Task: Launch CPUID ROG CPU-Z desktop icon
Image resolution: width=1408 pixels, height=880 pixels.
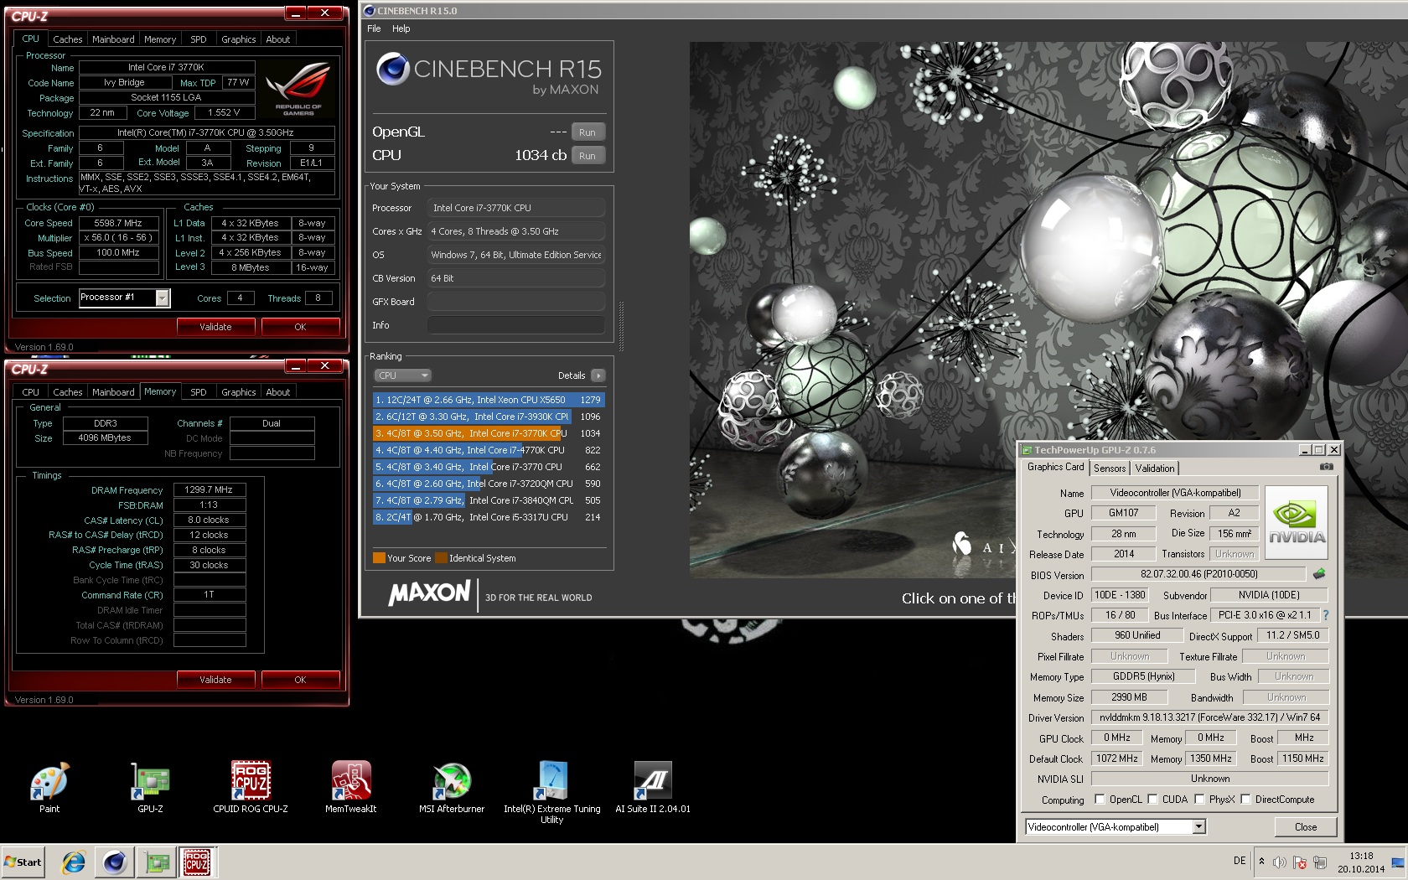Action: click(x=251, y=787)
